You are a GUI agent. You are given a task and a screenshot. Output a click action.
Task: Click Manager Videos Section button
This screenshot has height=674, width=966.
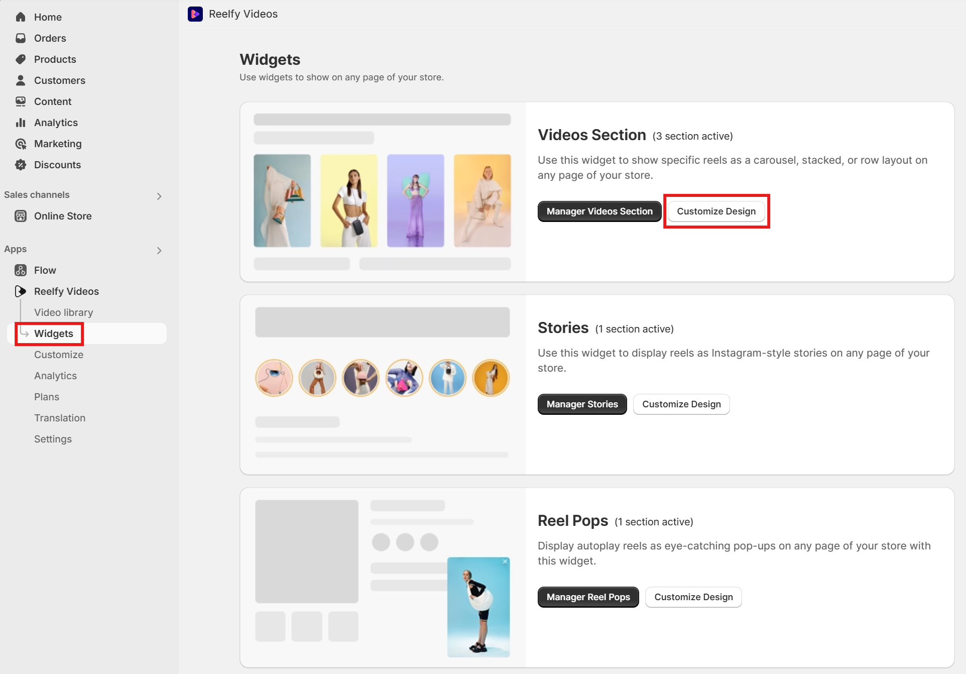(599, 211)
